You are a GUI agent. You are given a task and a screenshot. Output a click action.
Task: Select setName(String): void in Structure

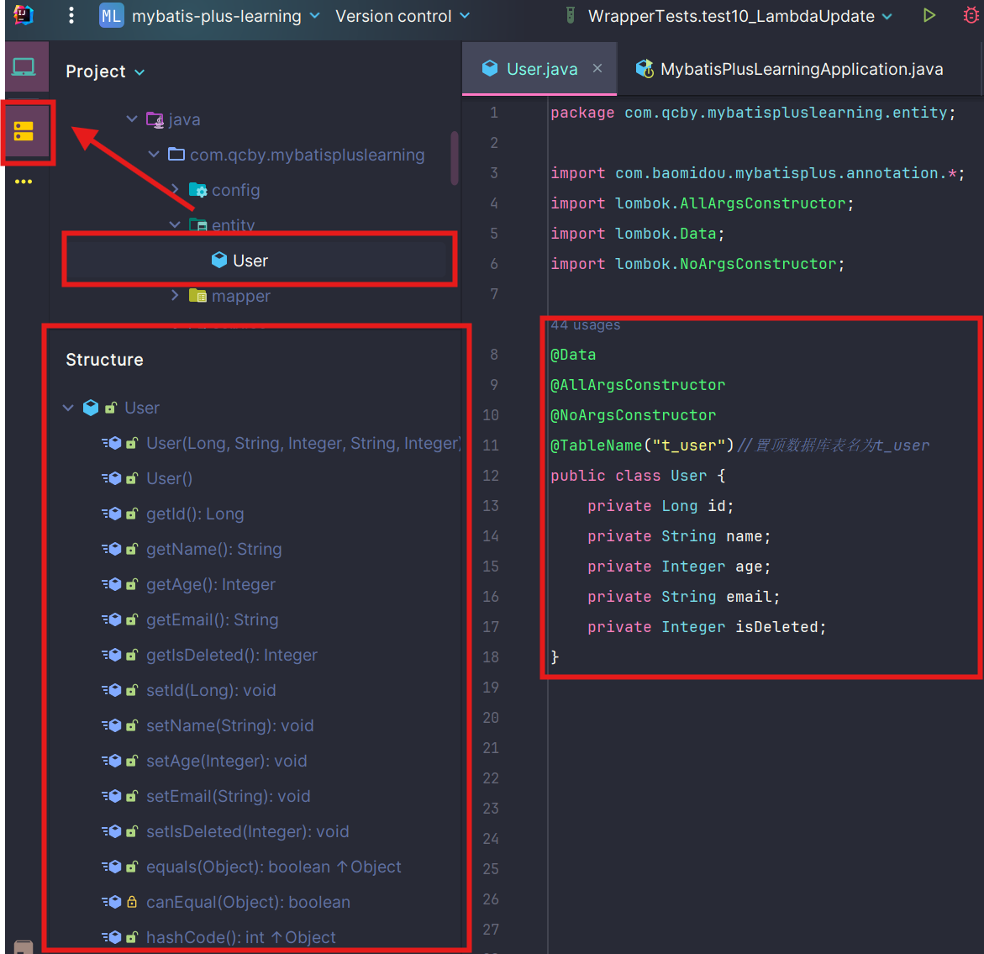click(229, 725)
